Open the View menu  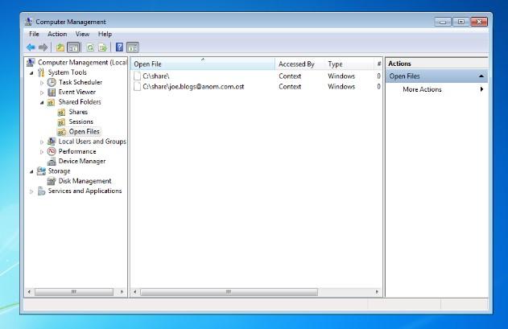point(82,34)
